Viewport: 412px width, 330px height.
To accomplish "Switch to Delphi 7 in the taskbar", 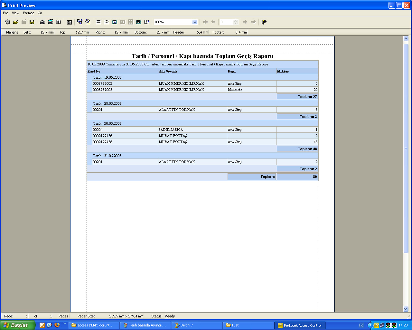I will [x=196, y=325].
